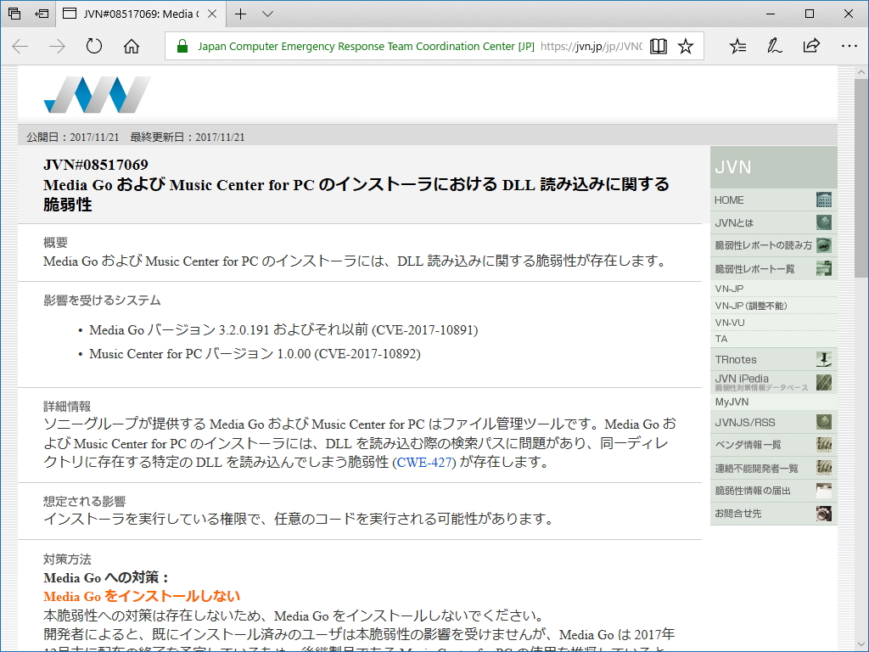Click the JVN logo

(97, 95)
